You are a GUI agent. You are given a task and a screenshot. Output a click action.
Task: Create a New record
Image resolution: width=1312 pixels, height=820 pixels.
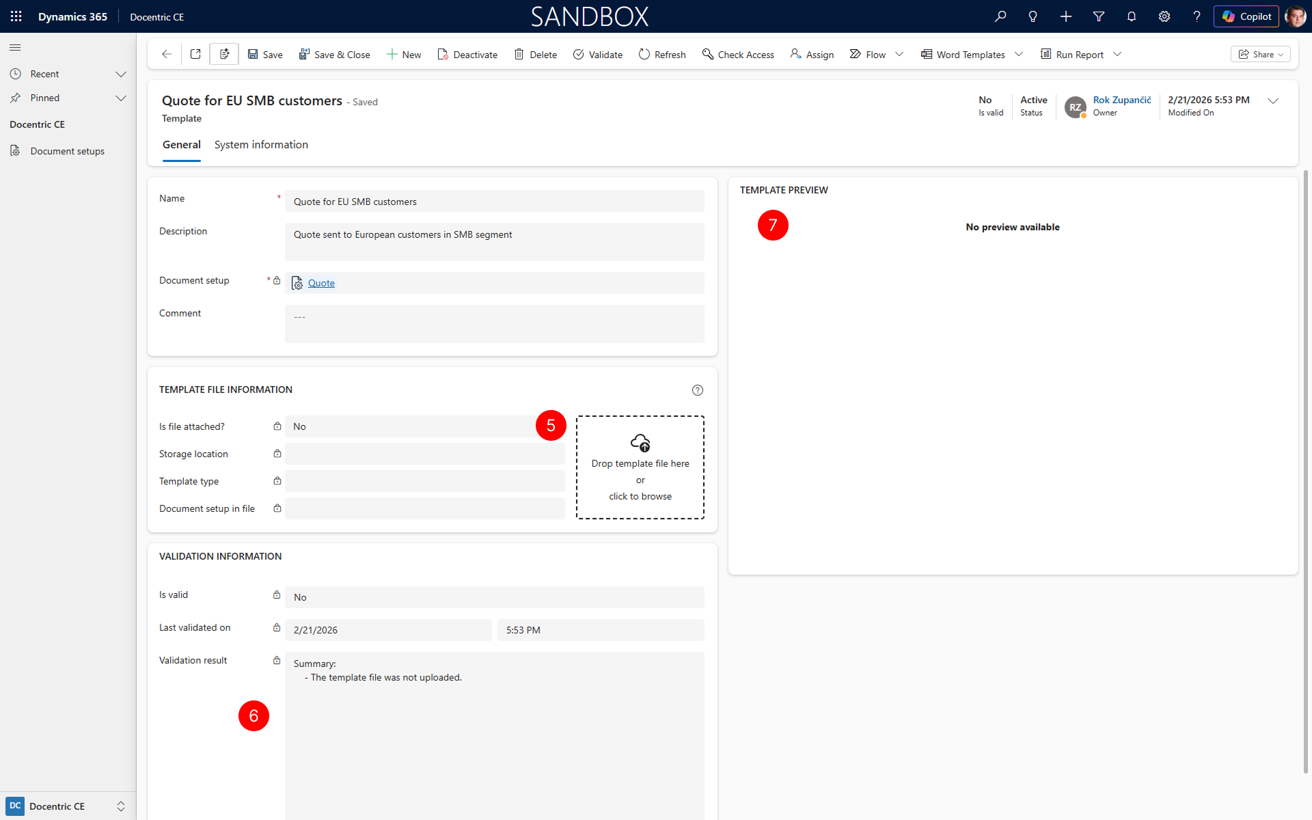(404, 55)
